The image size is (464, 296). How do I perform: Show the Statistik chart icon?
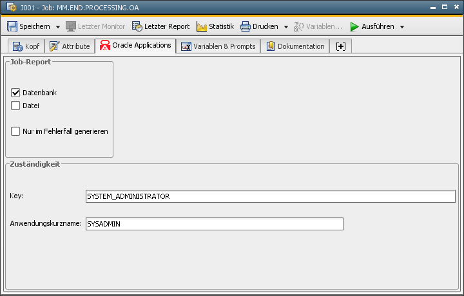(x=202, y=26)
